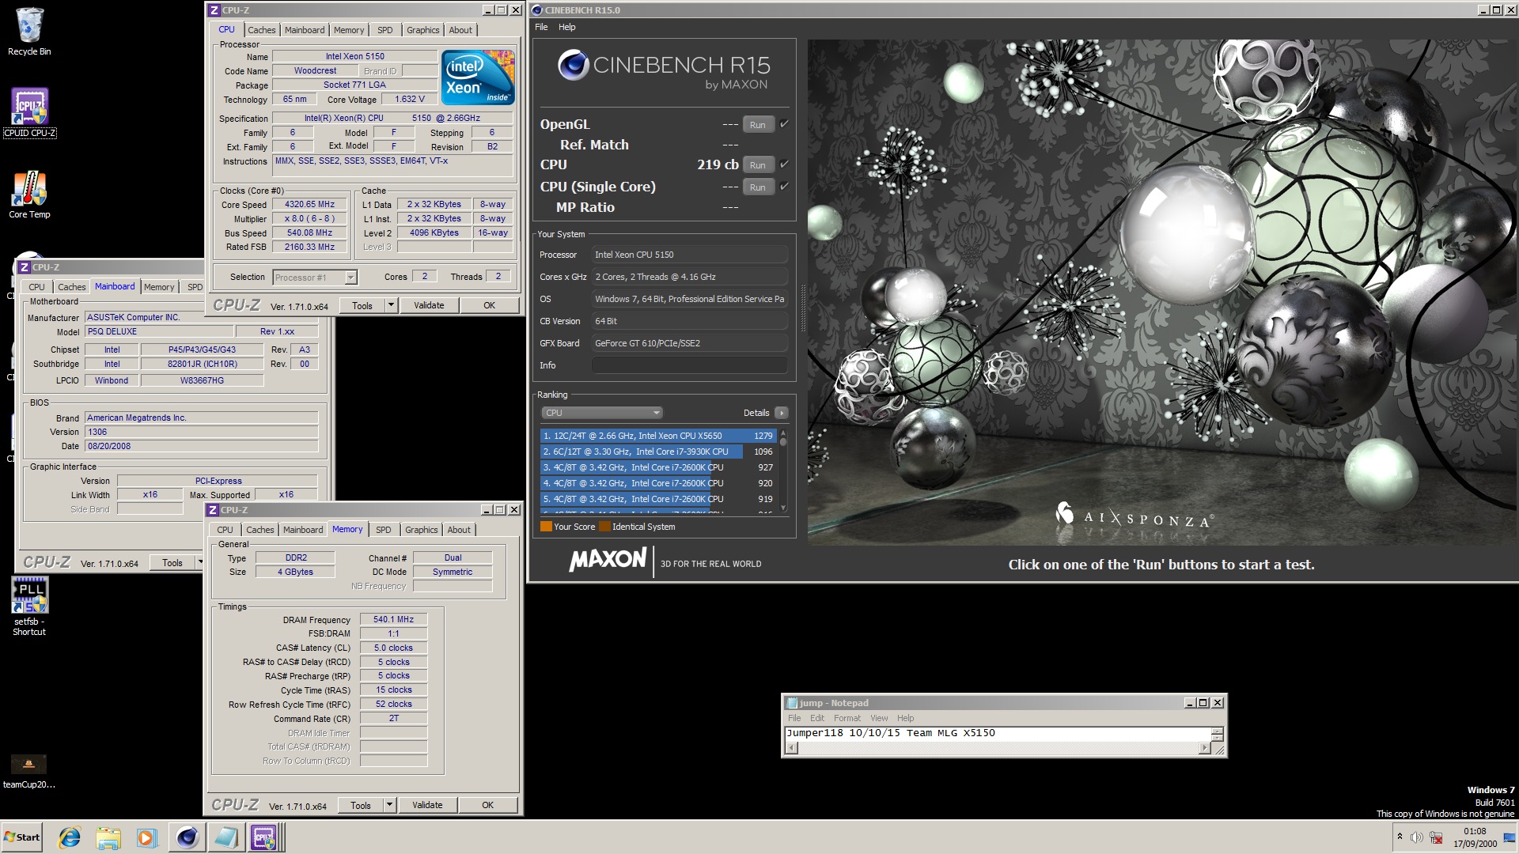Open Notepad View menu
Image resolution: width=1519 pixels, height=854 pixels.
(x=879, y=718)
